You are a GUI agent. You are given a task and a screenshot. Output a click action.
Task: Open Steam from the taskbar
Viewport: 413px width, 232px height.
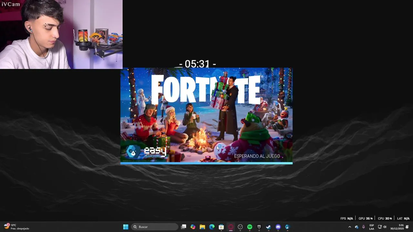click(x=268, y=227)
